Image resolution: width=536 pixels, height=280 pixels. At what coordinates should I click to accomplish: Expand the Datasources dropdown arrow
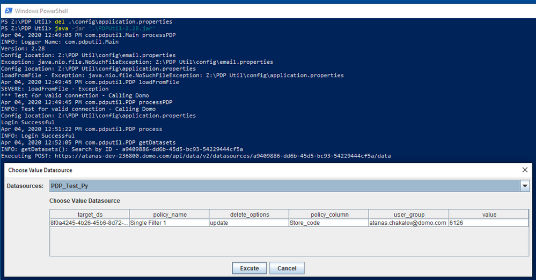[525, 186]
